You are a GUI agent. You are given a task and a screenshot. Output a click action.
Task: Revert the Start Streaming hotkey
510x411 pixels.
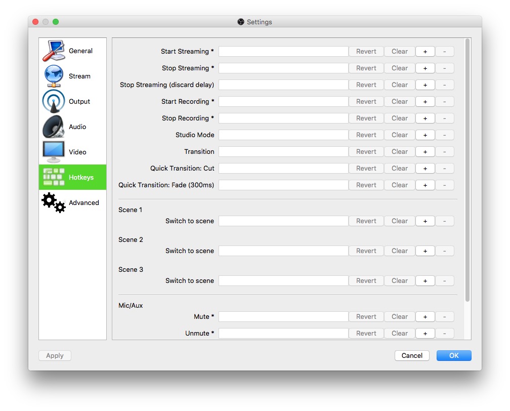coord(366,52)
